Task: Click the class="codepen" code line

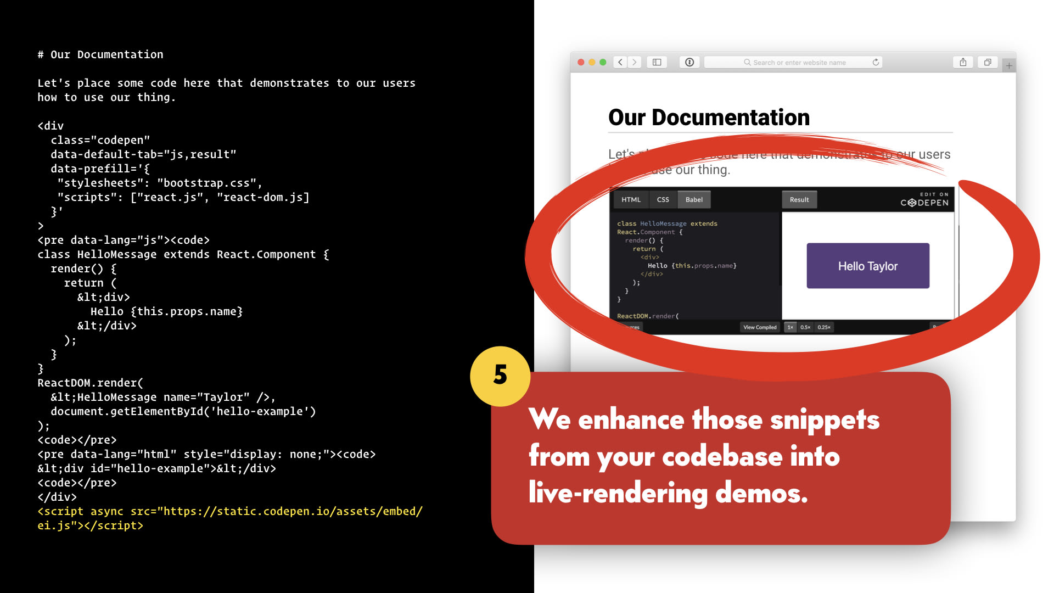Action: (x=100, y=140)
